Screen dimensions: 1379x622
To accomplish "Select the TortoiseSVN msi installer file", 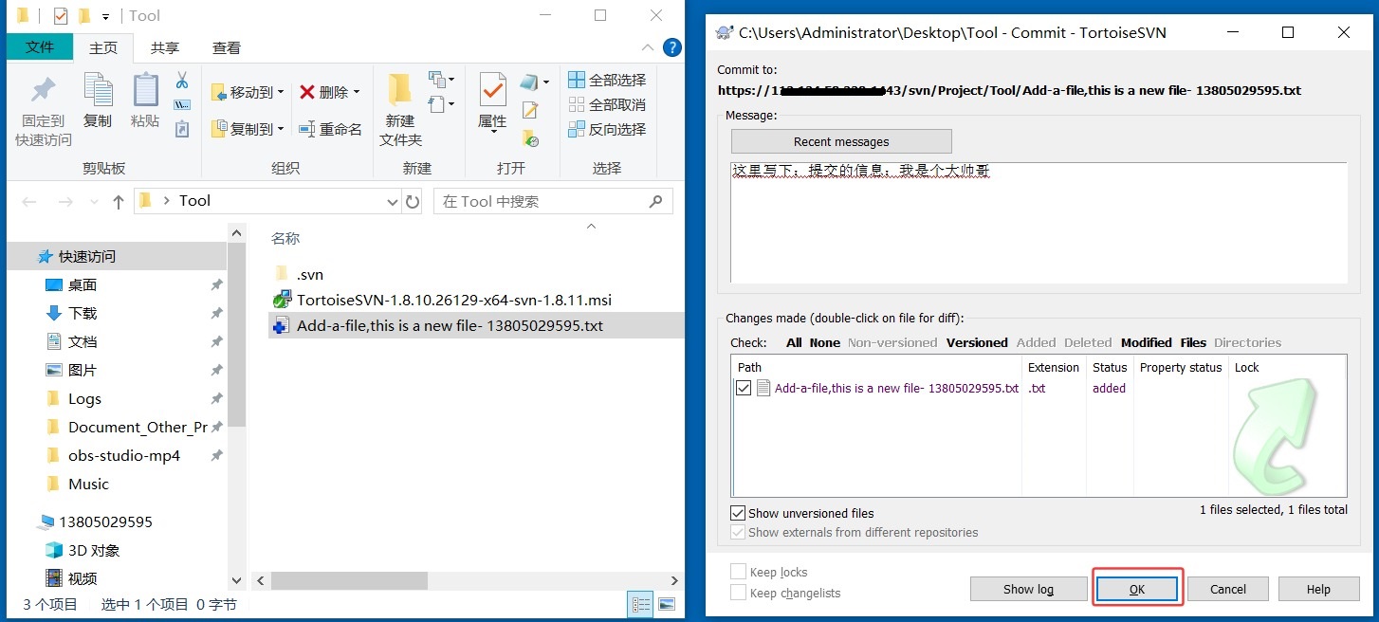I will [x=453, y=300].
